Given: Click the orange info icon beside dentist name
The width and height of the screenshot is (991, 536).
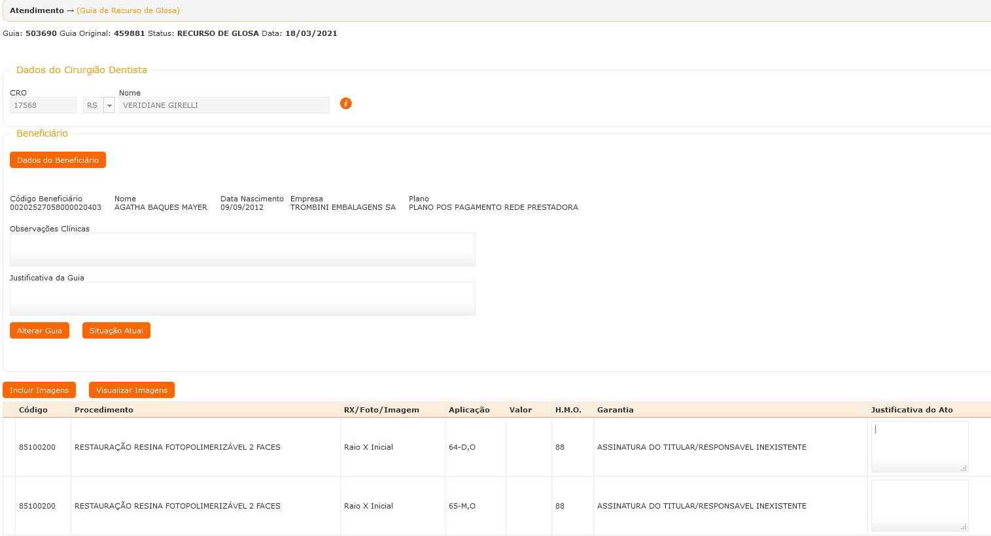Looking at the screenshot, I should click(x=346, y=103).
